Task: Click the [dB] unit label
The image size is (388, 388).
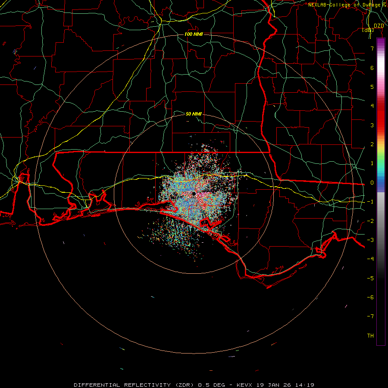Action: (368, 30)
